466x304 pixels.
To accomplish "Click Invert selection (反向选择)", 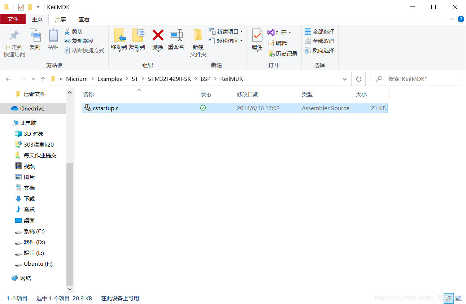I will click(319, 50).
